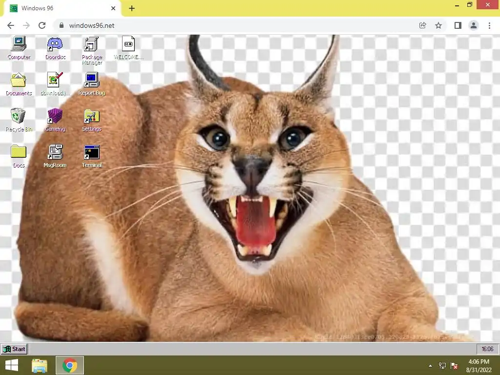Show hidden system tray icons

pyautogui.click(x=431, y=366)
